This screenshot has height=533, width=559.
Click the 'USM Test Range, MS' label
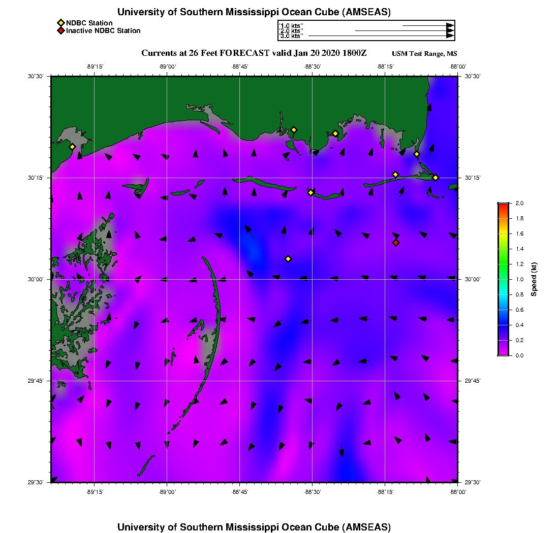coord(424,54)
